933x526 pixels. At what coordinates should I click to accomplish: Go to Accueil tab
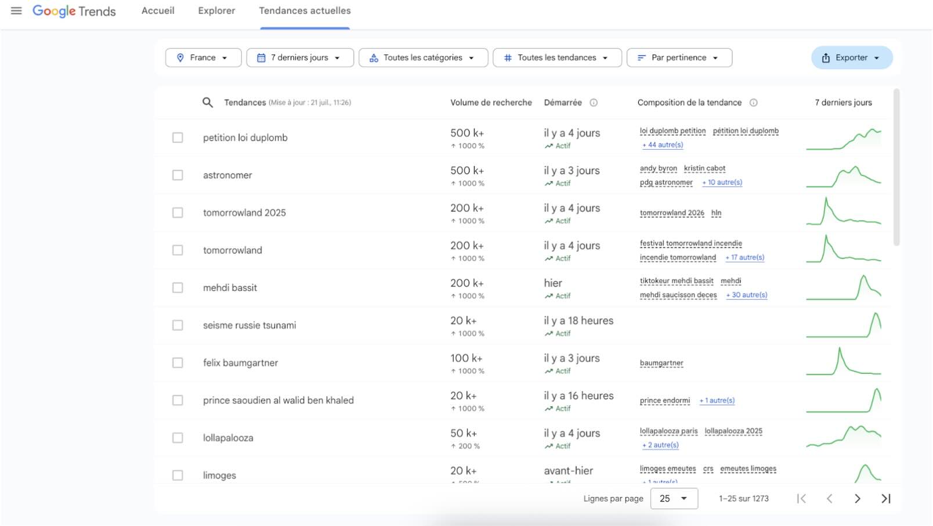pyautogui.click(x=158, y=10)
